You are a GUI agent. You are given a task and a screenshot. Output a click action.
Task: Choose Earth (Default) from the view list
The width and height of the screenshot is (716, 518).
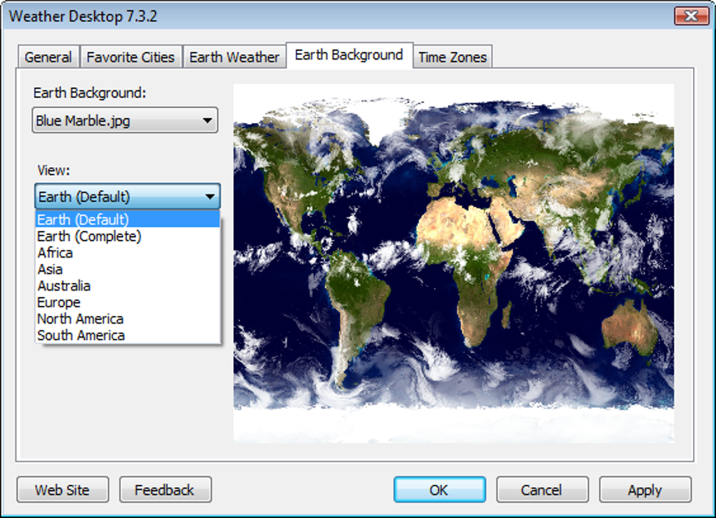click(x=83, y=220)
